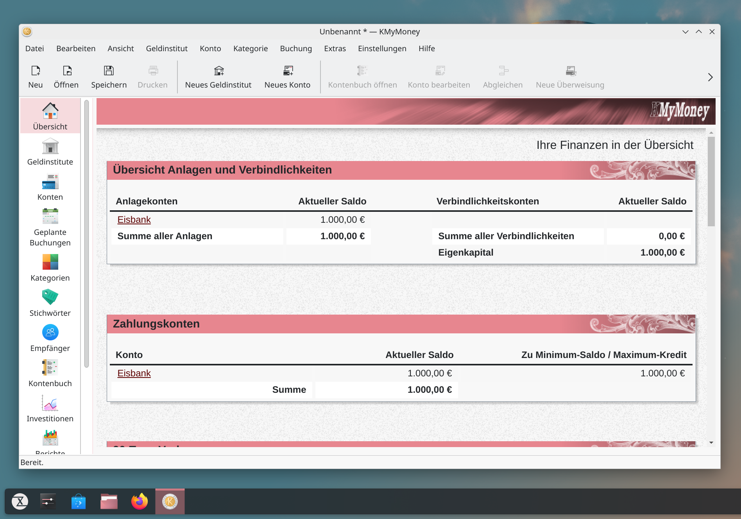Open the Kategorie menu
This screenshot has height=519, width=741.
[x=251, y=48]
